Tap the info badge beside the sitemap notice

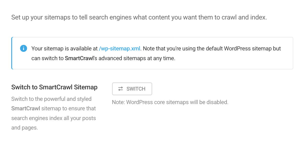(23, 48)
